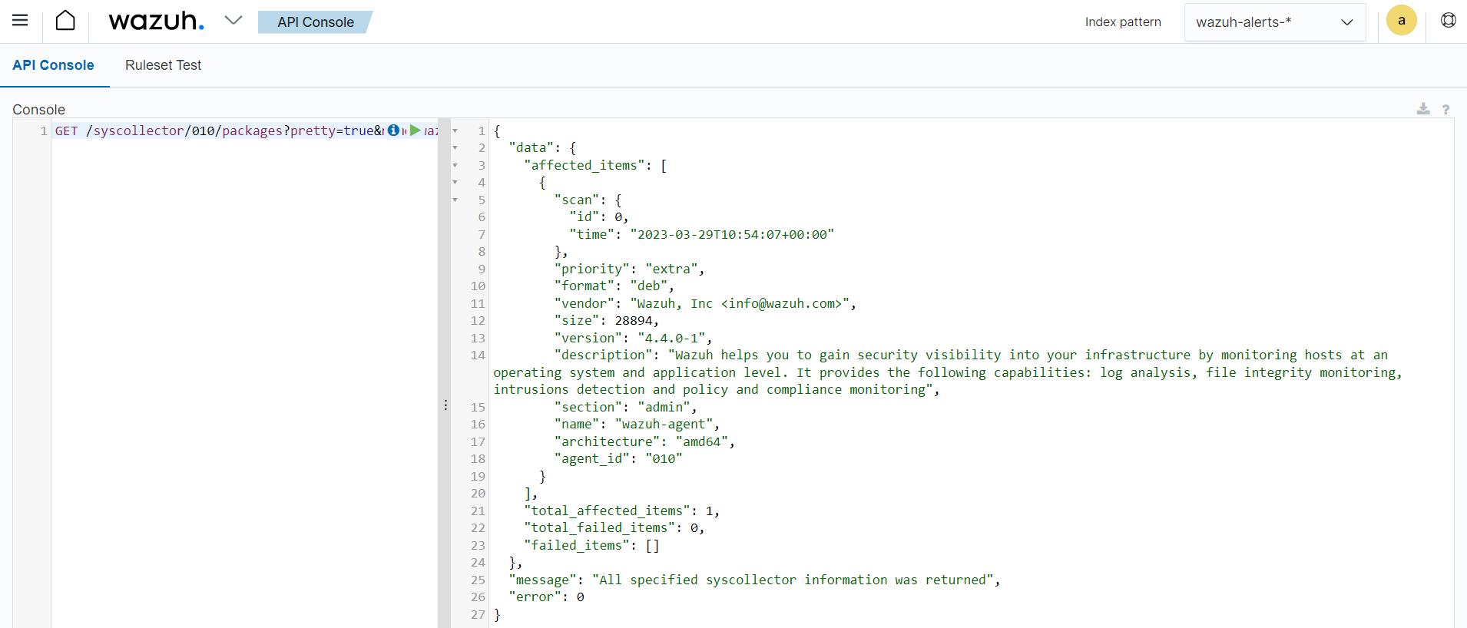Click the "priority": "extra" line
Viewport: 1467px width, 628px height.
(x=629, y=269)
